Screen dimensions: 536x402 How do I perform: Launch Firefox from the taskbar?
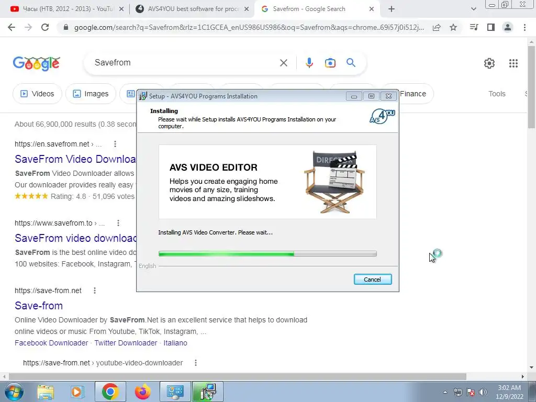pyautogui.click(x=142, y=392)
